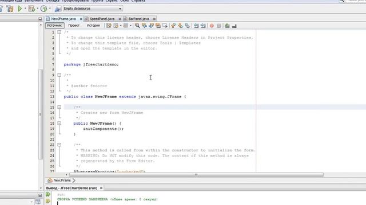Select the Источник source view button
Image resolution: width=366 pixels, height=205 pixels.
click(55, 25)
